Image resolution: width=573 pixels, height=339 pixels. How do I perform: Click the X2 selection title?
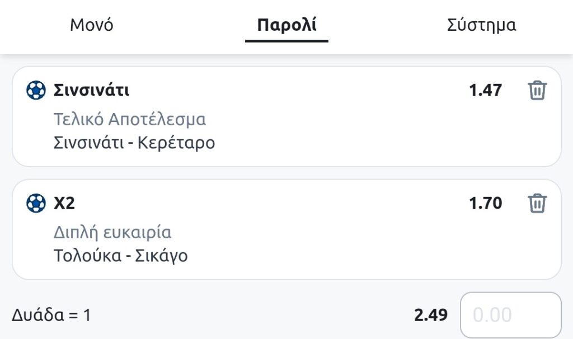click(x=64, y=203)
